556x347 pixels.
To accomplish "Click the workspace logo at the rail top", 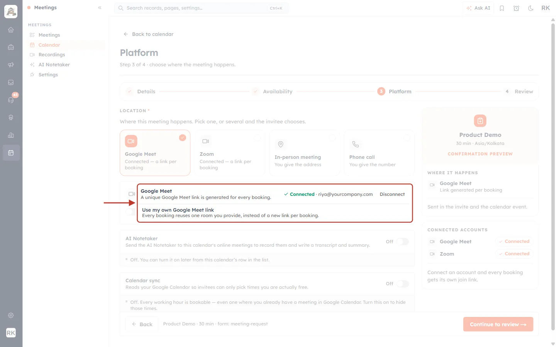I will (x=11, y=12).
